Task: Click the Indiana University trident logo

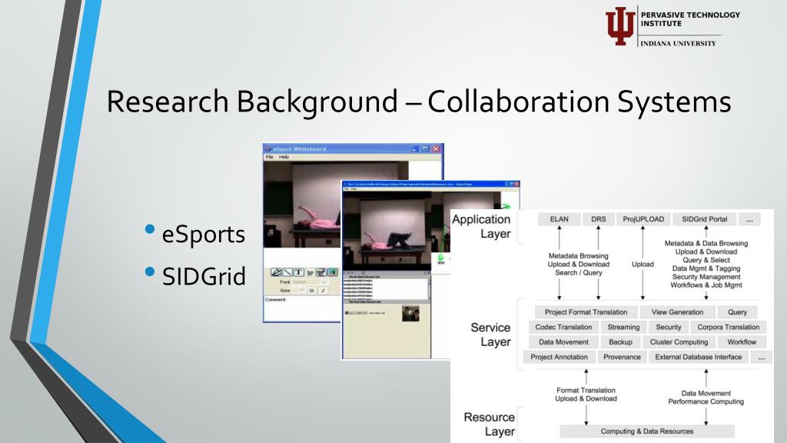Action: (x=620, y=26)
